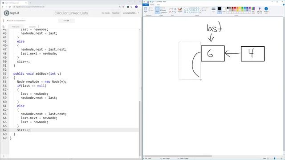Collapse the code fold at line 62
The image size is (285, 160).
pyautogui.click(x=8, y=110)
